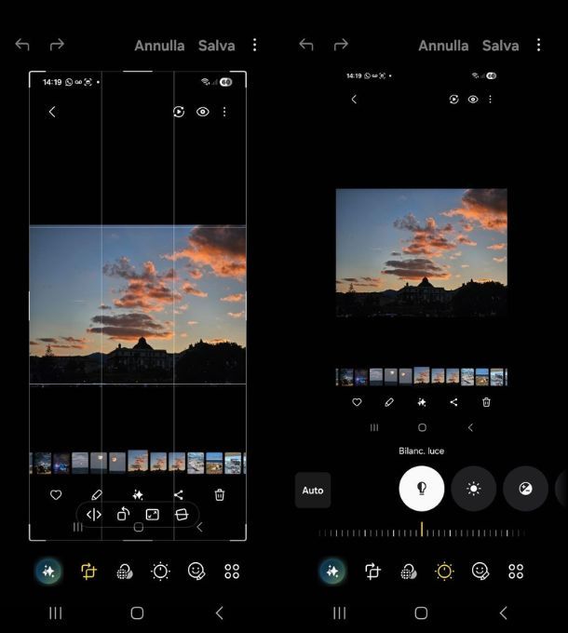This screenshot has width=568, height=633.
Task: Go back from right navigation bar
Action: pyautogui.click(x=504, y=613)
